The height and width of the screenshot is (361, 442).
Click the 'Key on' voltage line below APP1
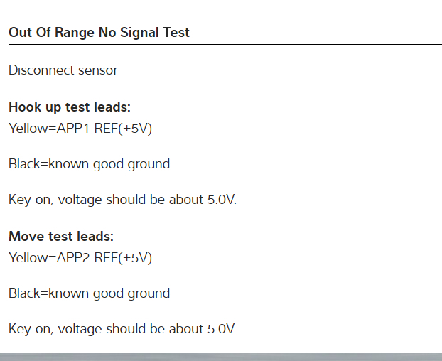(x=122, y=200)
